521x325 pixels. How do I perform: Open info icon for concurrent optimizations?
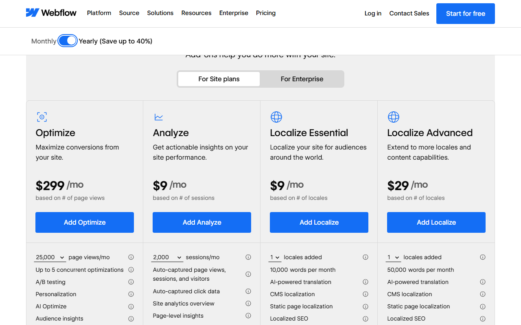pyautogui.click(x=131, y=270)
